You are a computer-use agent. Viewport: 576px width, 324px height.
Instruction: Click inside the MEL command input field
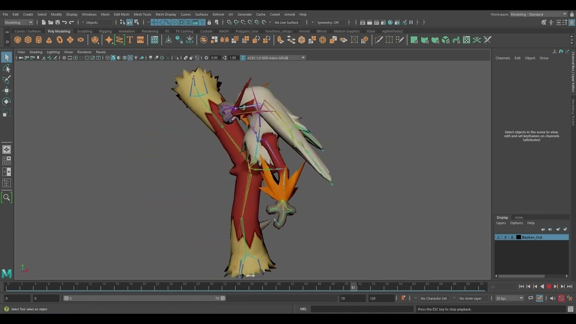[x=360, y=309]
